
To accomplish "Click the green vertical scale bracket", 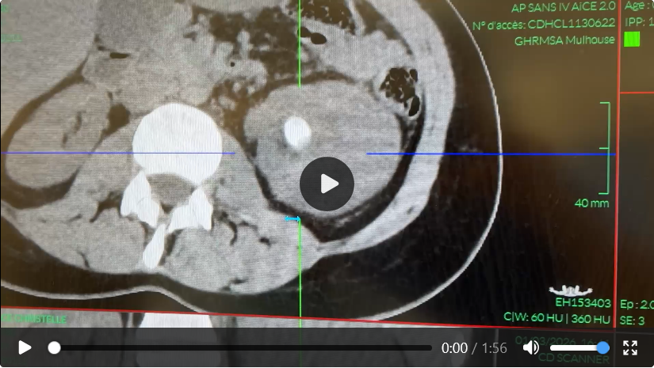I will point(605,148).
